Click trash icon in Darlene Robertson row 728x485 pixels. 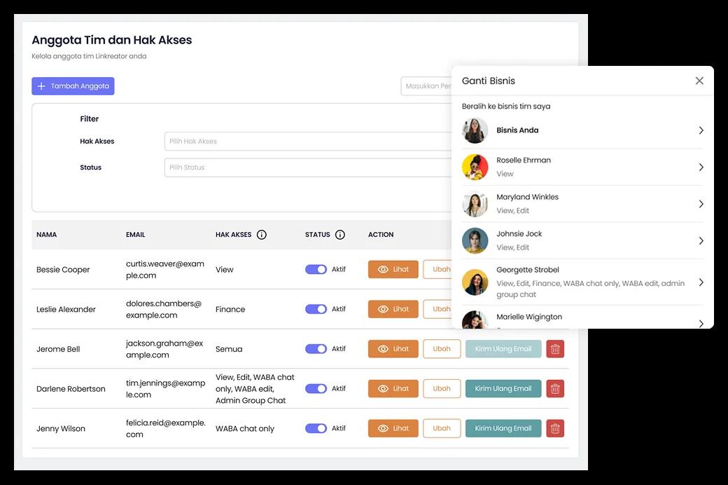555,389
